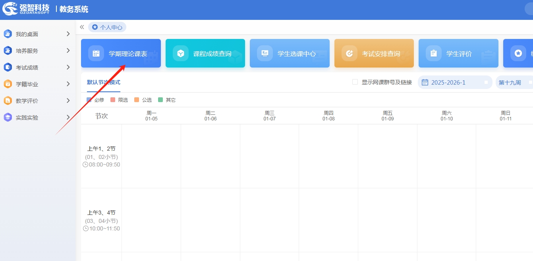Open 学期理论课表 card

click(x=121, y=53)
